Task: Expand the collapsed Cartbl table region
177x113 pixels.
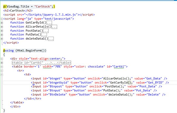Action: coord(2,63)
